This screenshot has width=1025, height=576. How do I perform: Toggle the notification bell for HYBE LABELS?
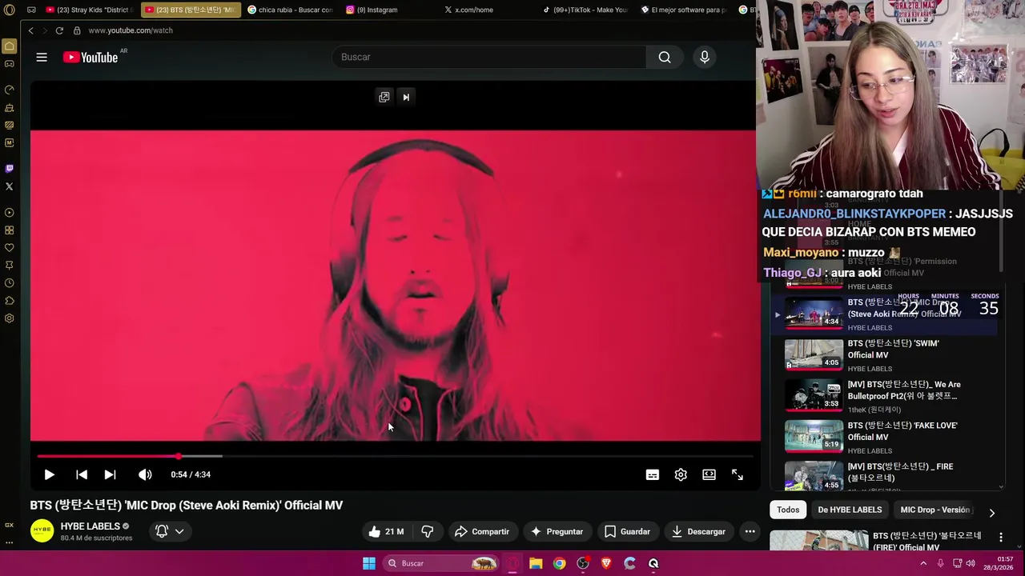pos(162,531)
